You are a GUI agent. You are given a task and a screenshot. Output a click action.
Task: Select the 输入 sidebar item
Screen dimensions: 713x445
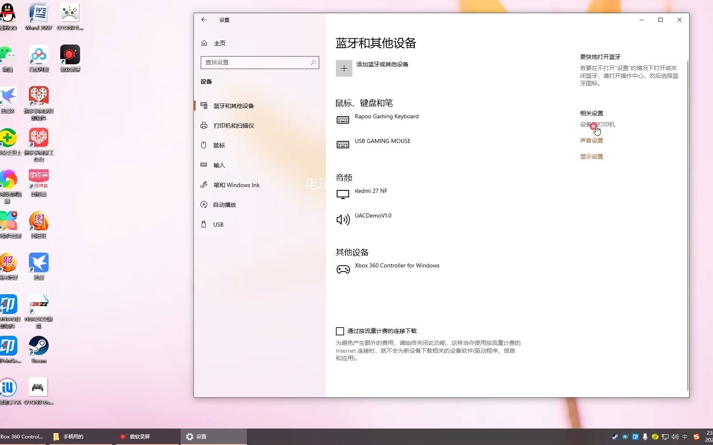(x=219, y=165)
